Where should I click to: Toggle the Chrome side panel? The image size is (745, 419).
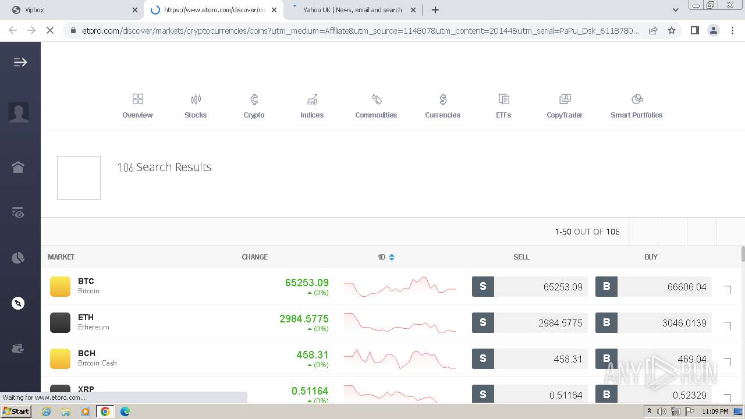click(x=694, y=30)
